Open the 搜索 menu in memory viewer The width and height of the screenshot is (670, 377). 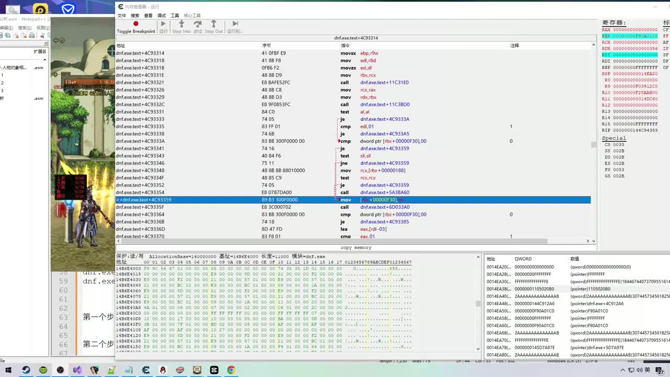pos(135,16)
